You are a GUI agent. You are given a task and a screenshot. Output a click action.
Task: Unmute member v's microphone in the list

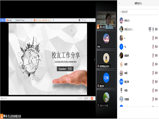(x=153, y=38)
